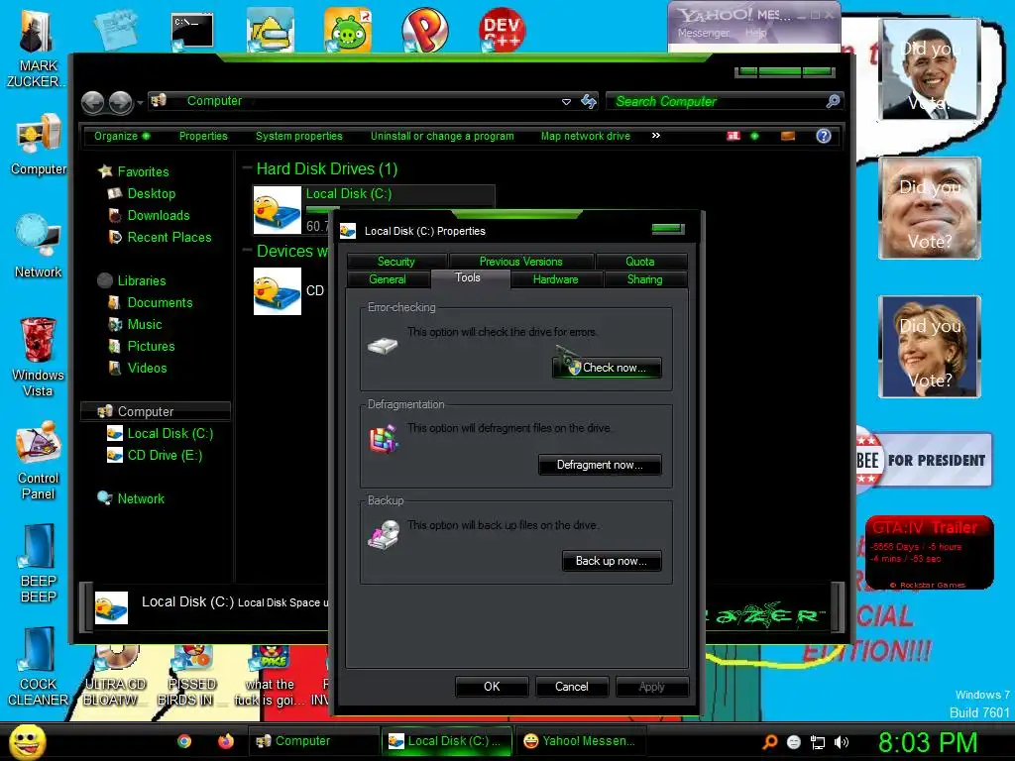Click the network tray icon

point(818,742)
